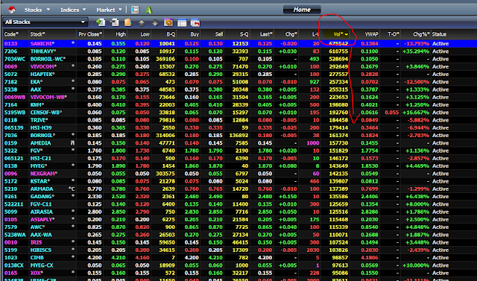The image size is (477, 281).
Task: Click stock code 5238 for AAX
Action: 10,89
